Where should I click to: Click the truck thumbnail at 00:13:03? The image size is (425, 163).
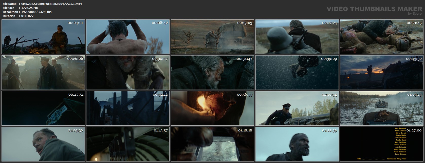coord(212,37)
